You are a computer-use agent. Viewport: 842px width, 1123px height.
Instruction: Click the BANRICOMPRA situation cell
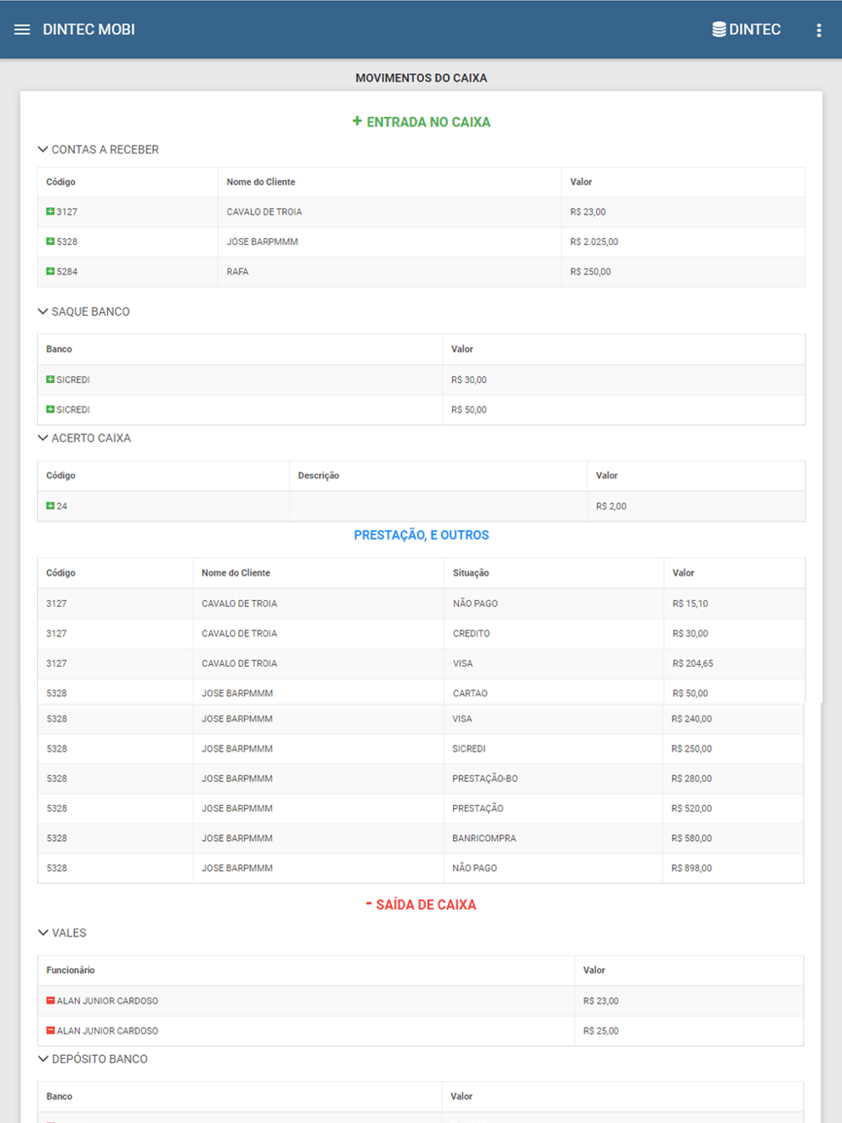(x=484, y=838)
